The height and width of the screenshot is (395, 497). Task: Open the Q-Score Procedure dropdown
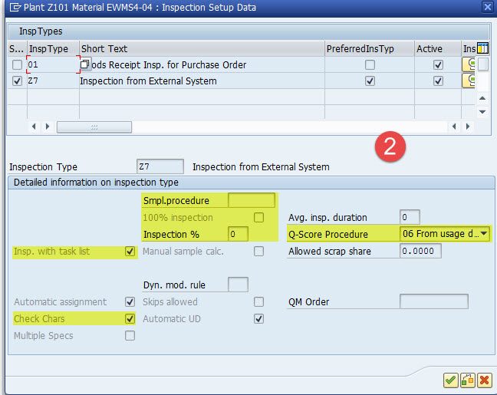[484, 234]
